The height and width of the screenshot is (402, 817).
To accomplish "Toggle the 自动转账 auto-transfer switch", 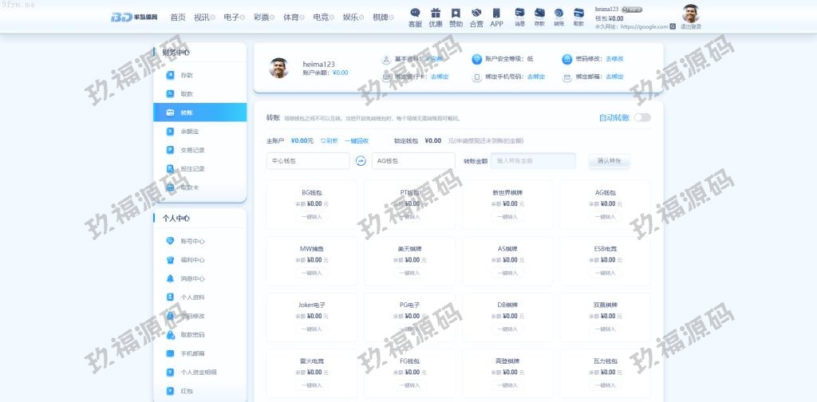I will 641,117.
